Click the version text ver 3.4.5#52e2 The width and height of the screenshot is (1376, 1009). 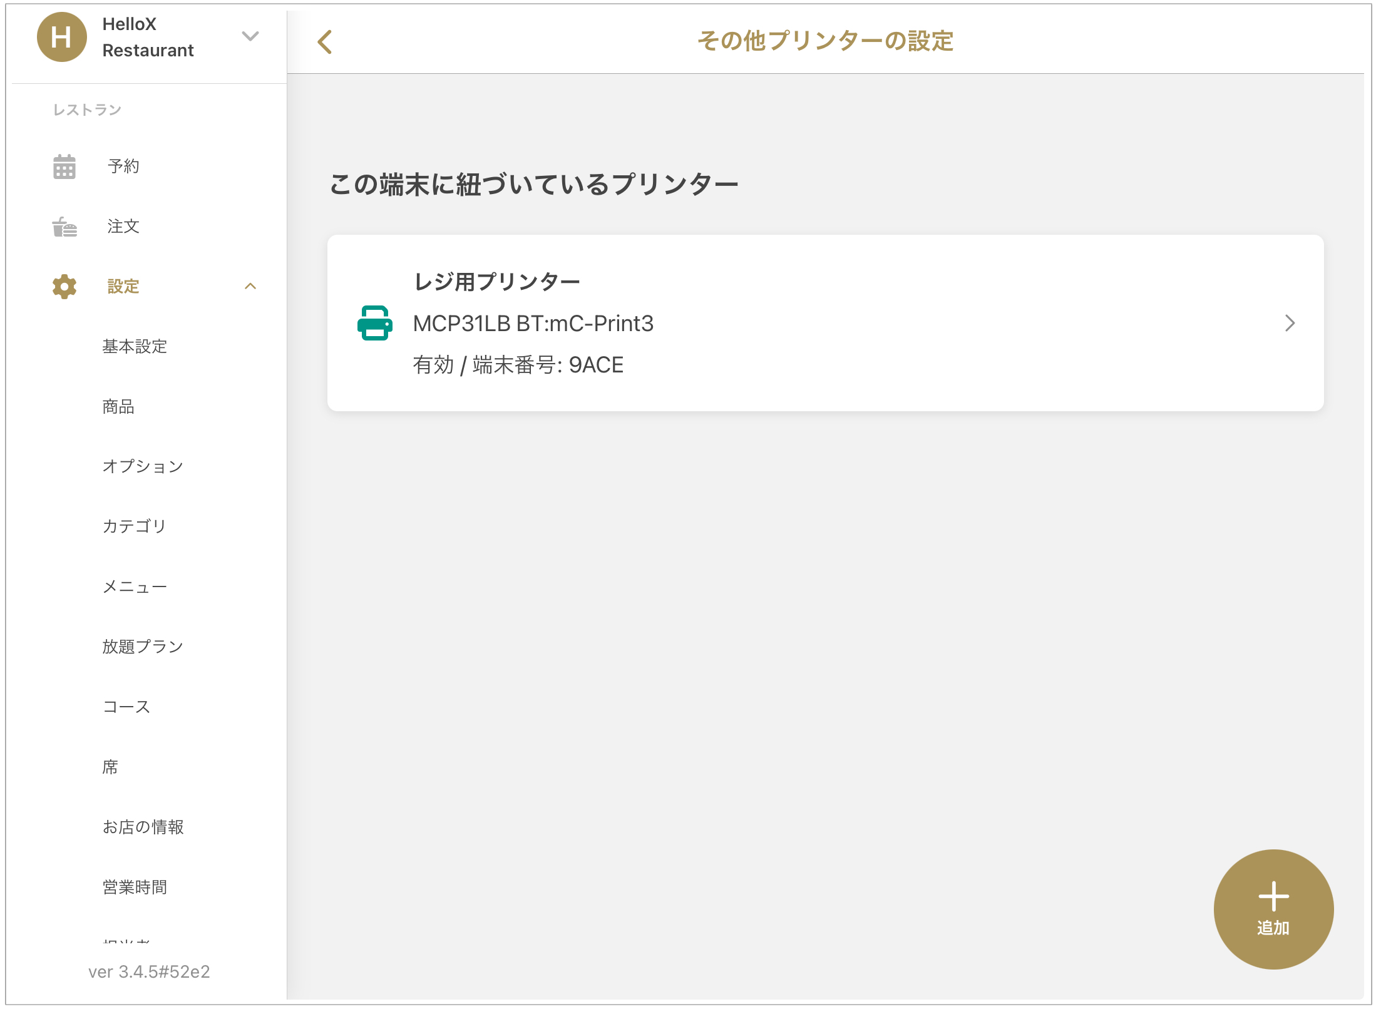[149, 971]
